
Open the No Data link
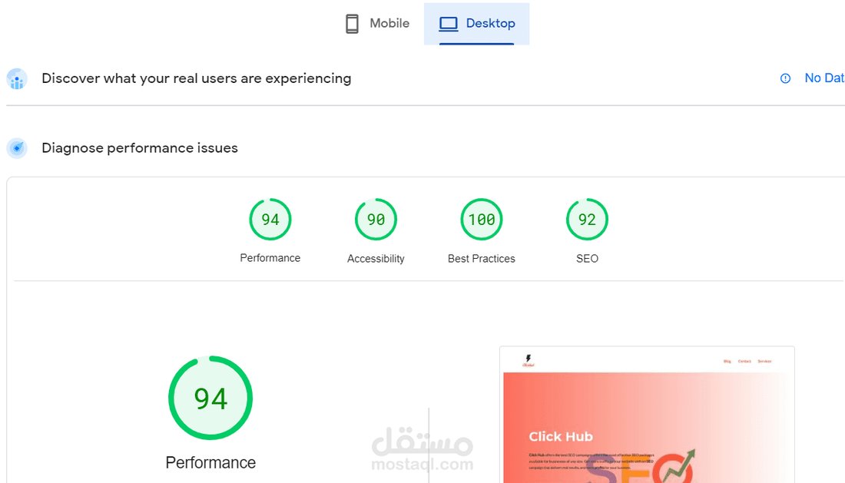pyautogui.click(x=824, y=78)
